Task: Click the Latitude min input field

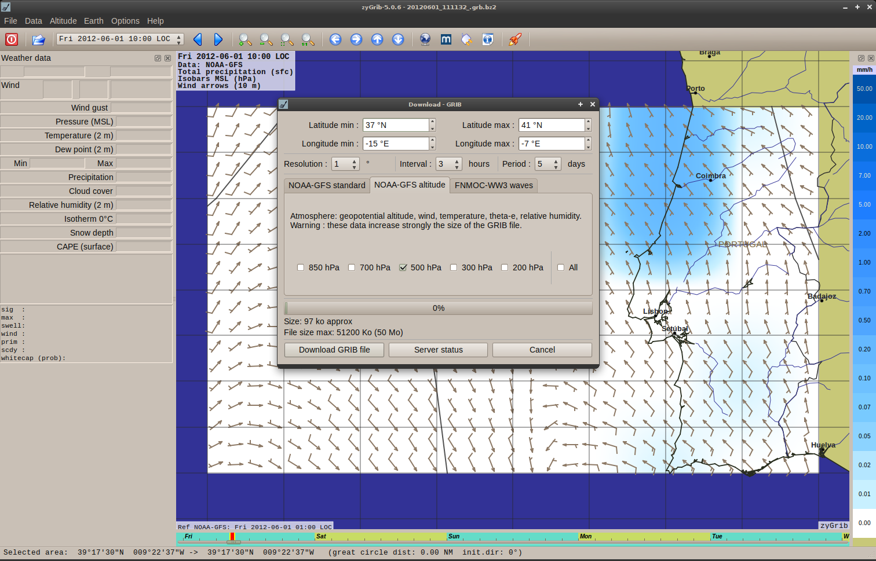Action: point(396,125)
